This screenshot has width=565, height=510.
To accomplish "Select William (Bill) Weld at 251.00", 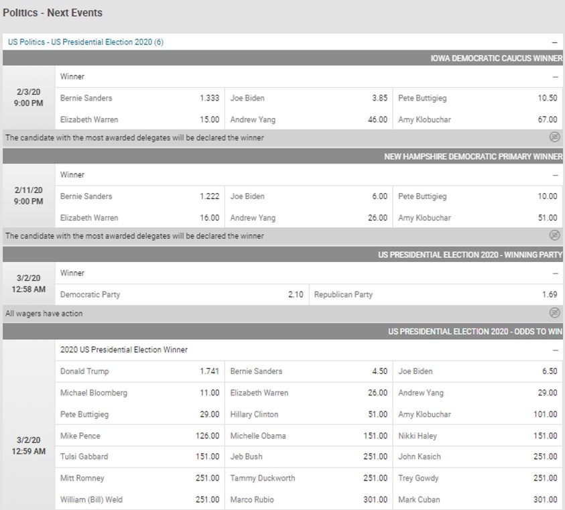I will click(140, 499).
